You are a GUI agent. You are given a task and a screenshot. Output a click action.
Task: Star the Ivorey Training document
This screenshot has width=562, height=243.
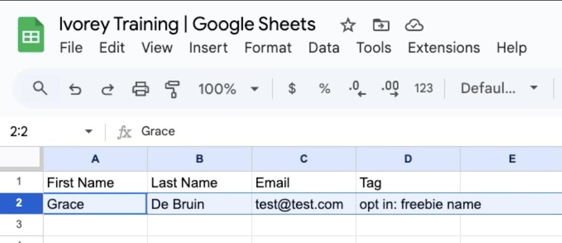[348, 25]
